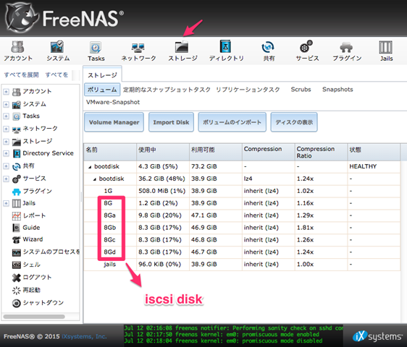The image size is (407, 347).
Task: Switch to the VMware-Snapshot tab
Action: pos(113,102)
